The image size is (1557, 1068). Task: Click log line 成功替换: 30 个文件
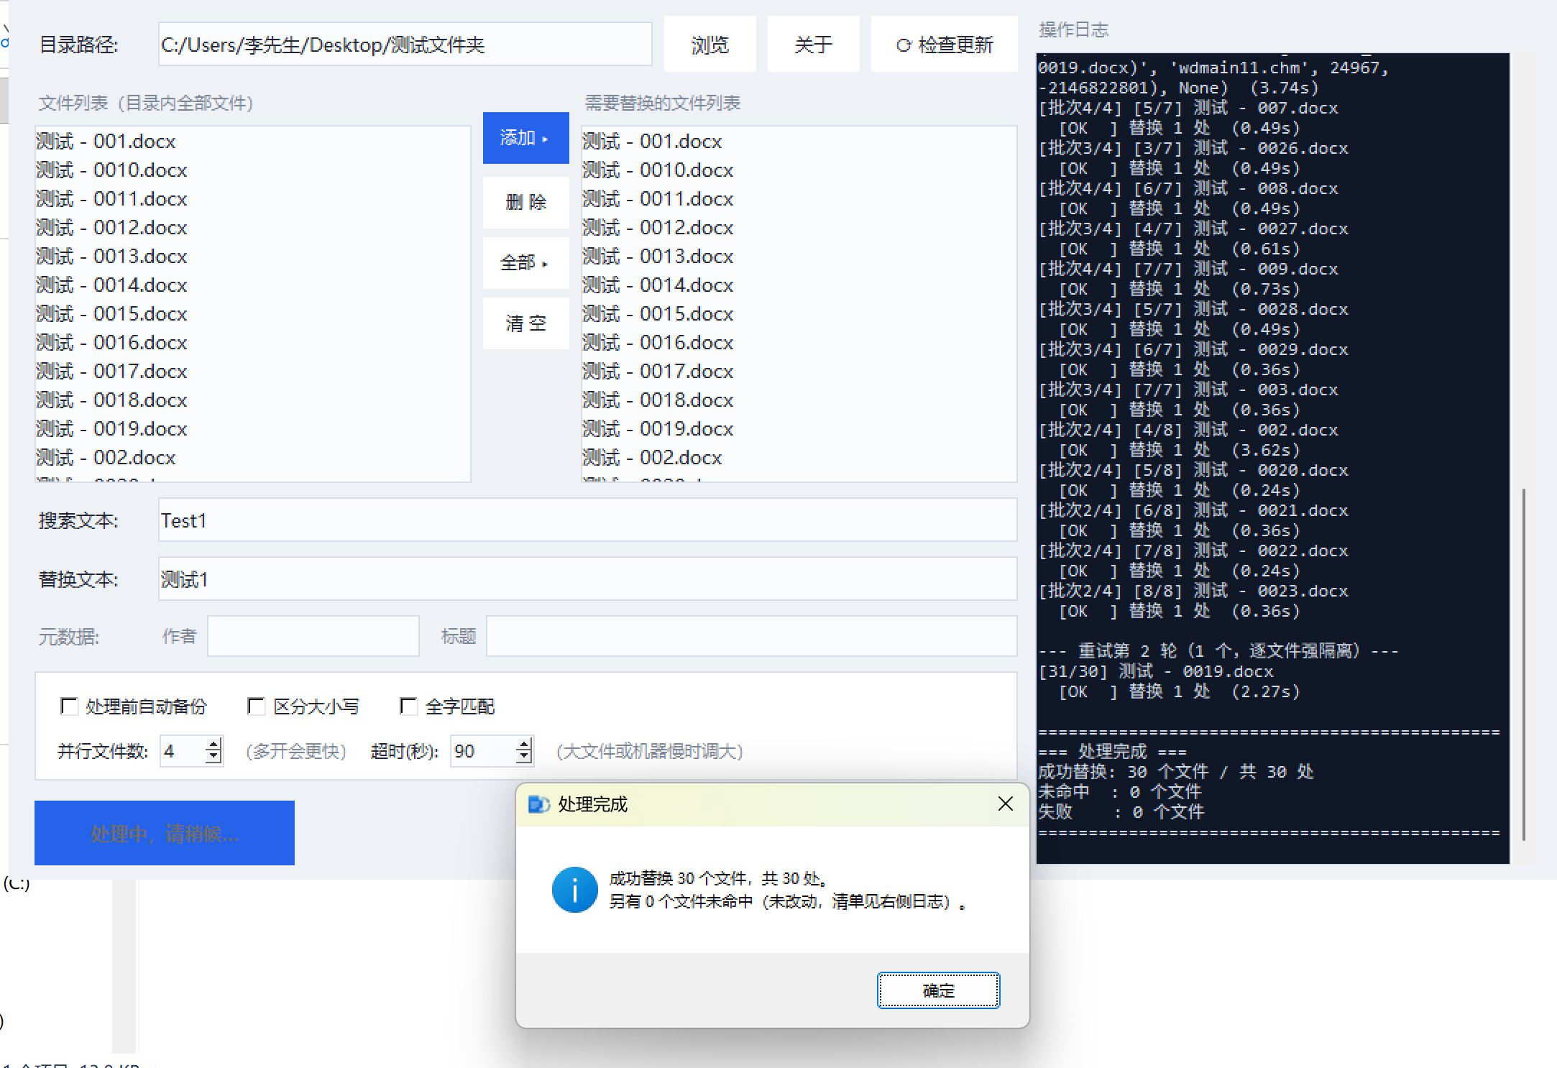coord(1175,771)
